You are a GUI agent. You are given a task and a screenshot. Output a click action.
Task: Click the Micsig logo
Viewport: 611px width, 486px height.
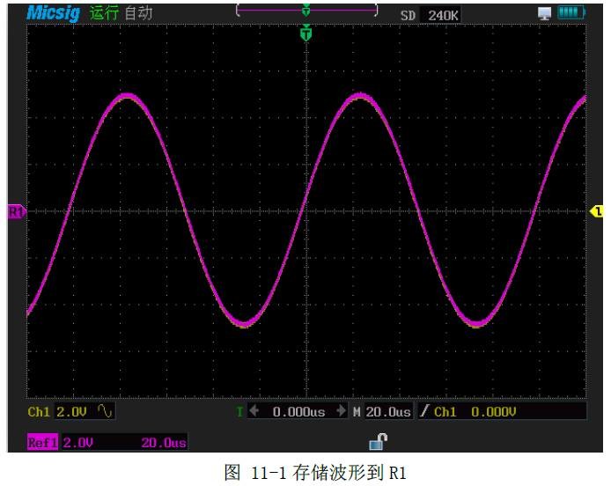coord(55,13)
